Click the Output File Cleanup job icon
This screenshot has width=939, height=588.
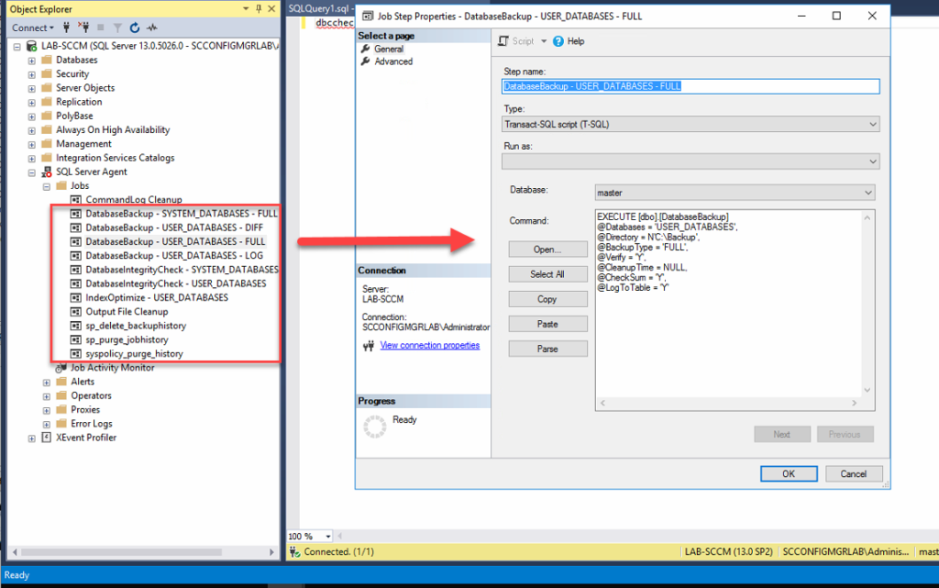[75, 311]
